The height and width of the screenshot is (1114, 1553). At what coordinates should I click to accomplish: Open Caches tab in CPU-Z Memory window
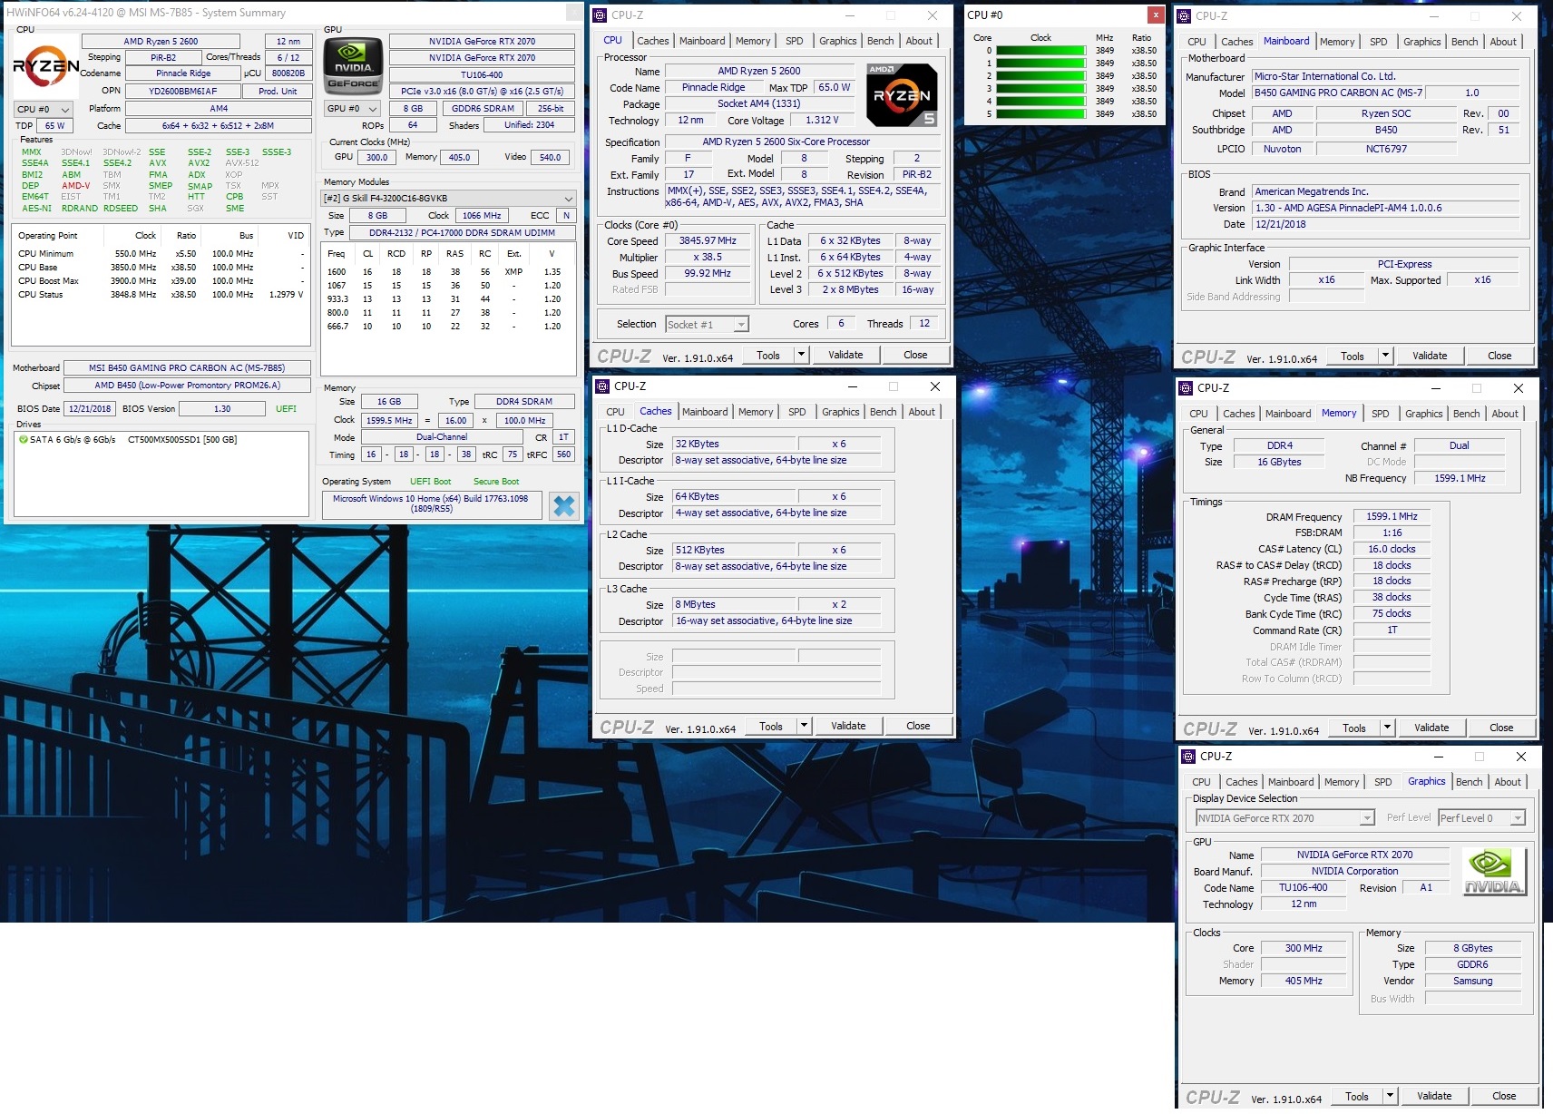pyautogui.click(x=1238, y=414)
